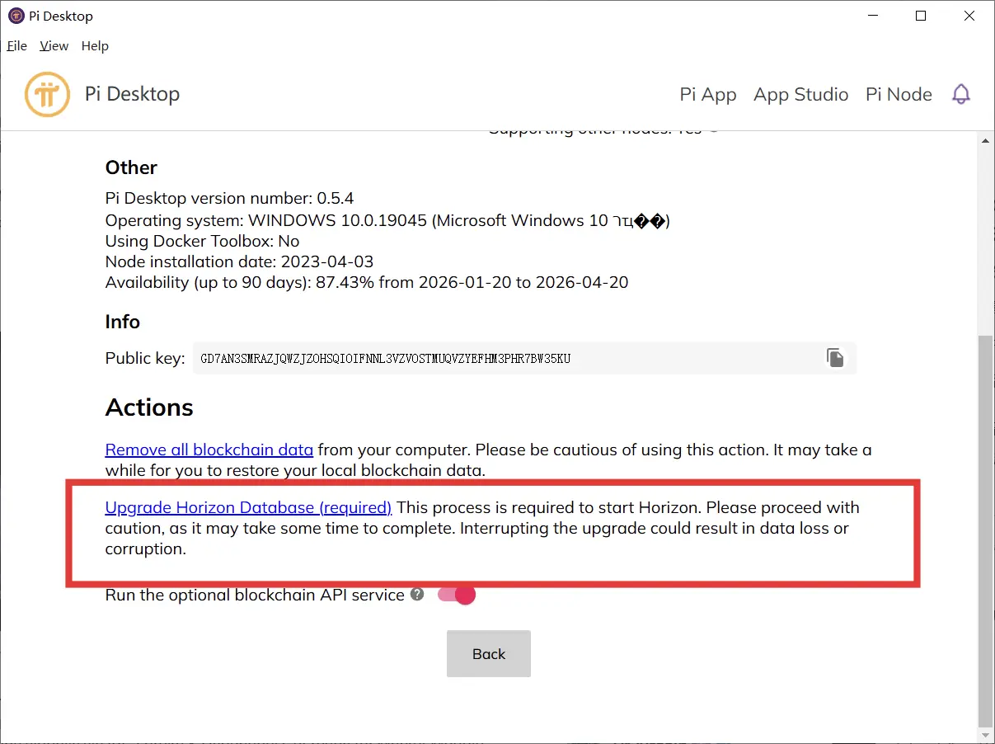Switch to the App Studio tab
Screen dimensions: 995x744
coord(800,95)
